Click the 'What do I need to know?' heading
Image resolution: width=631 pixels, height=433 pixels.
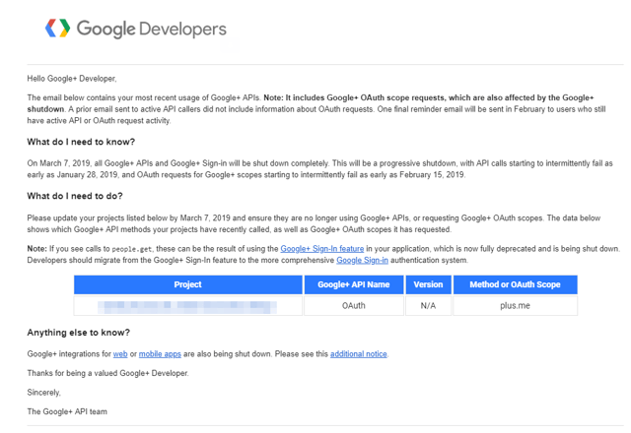pos(81,142)
